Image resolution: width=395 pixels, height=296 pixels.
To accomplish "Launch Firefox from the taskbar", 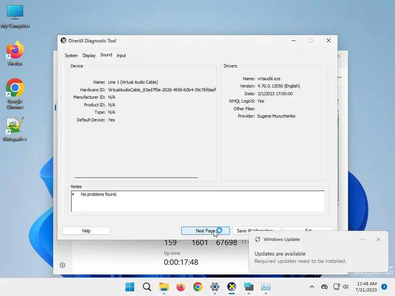I will [x=181, y=287].
